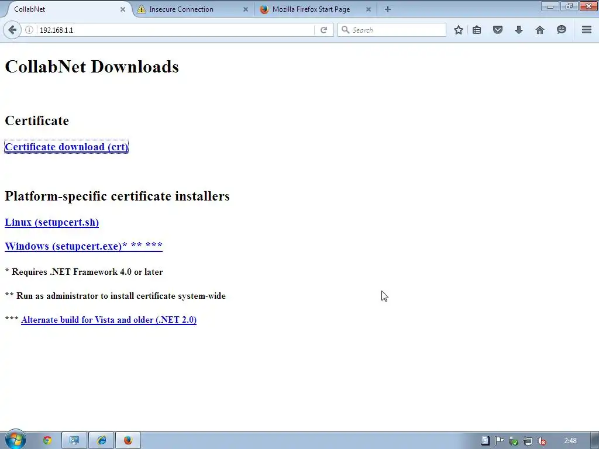The height and width of the screenshot is (449, 599).
Task: Open Alternate build for Vista link
Action: pos(109,320)
